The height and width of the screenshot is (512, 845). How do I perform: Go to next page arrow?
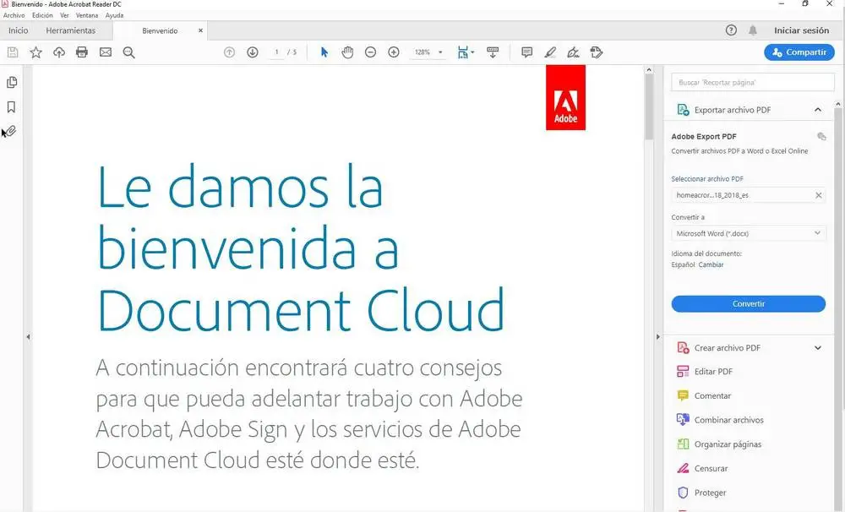point(252,52)
